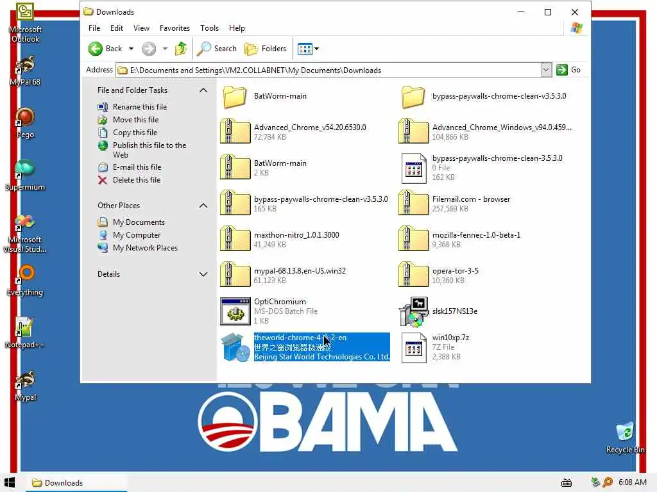
Task: Select the Pego desktop shortcut
Action: (x=25, y=123)
